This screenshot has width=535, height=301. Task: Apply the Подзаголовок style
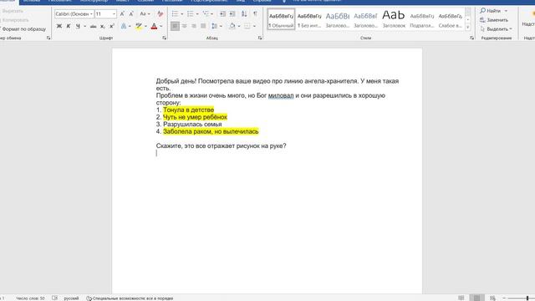422,19
